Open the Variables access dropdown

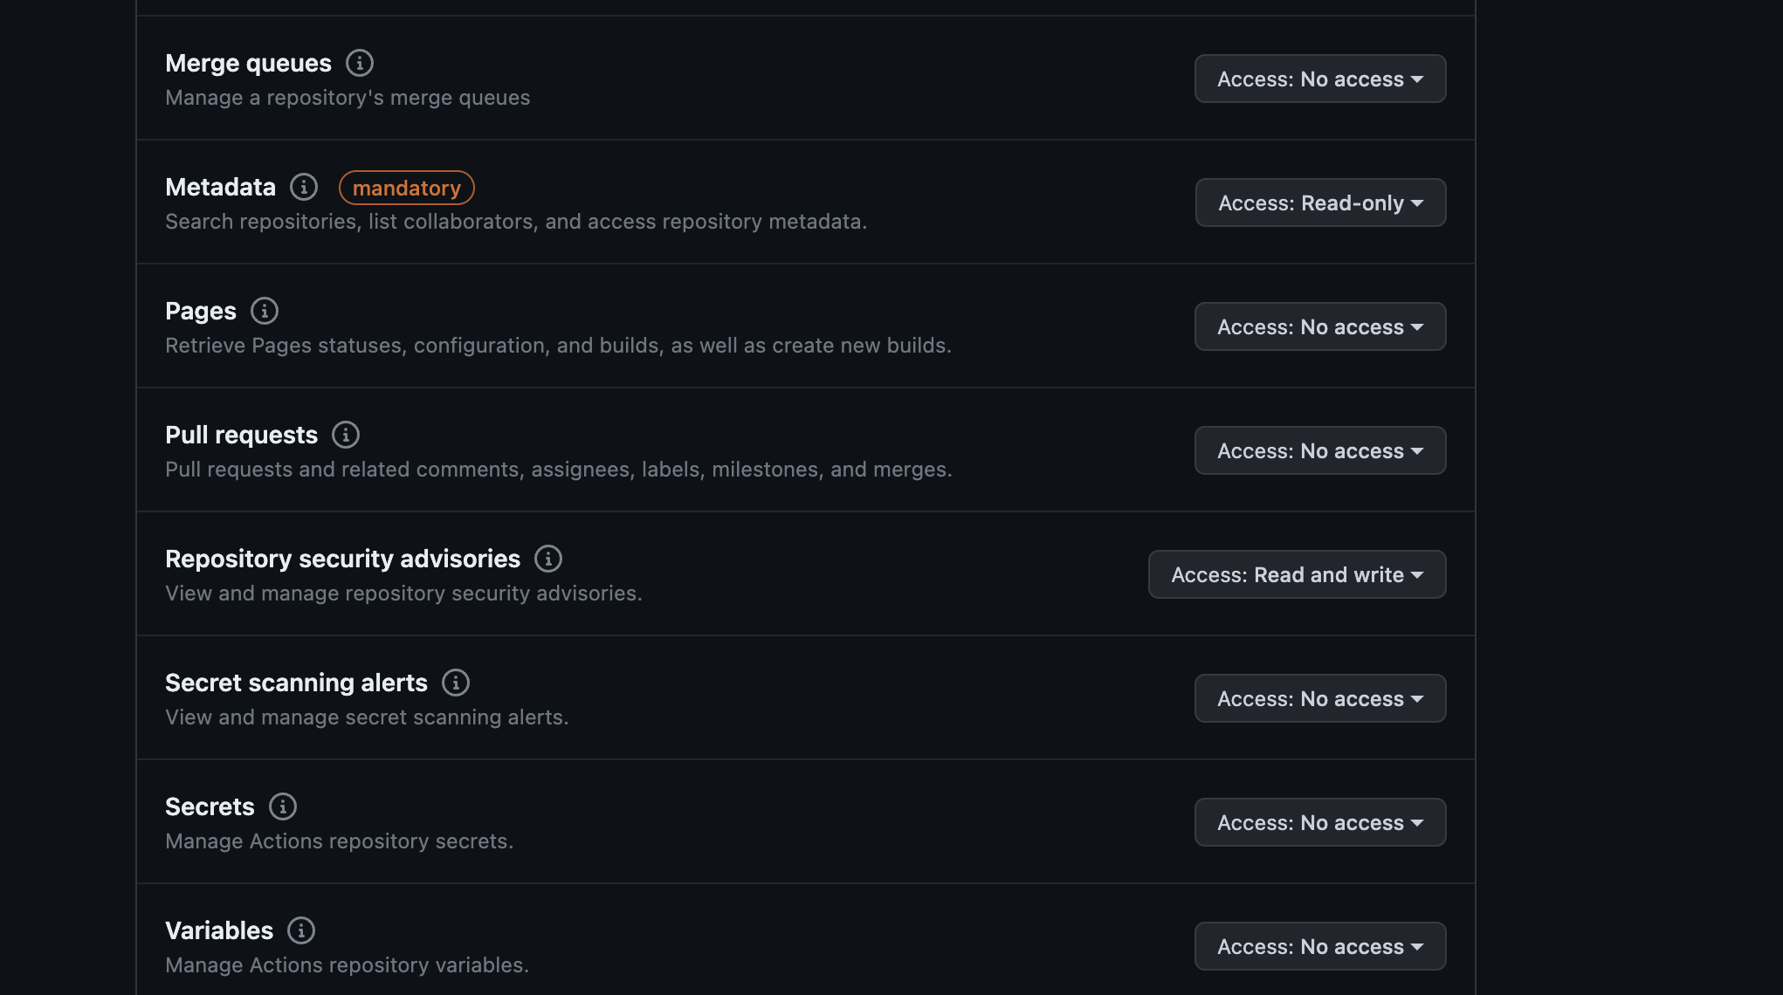(x=1319, y=946)
